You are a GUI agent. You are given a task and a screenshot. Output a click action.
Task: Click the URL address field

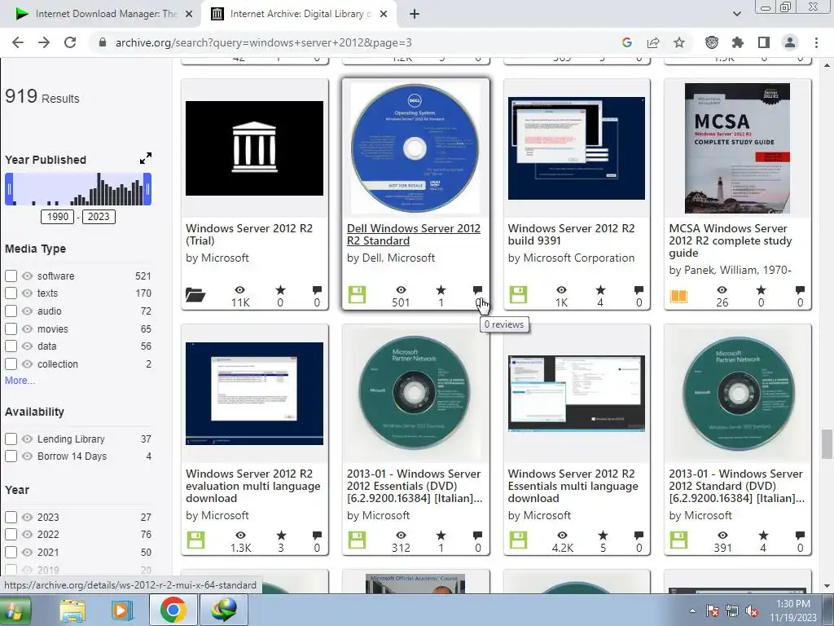tap(351, 42)
